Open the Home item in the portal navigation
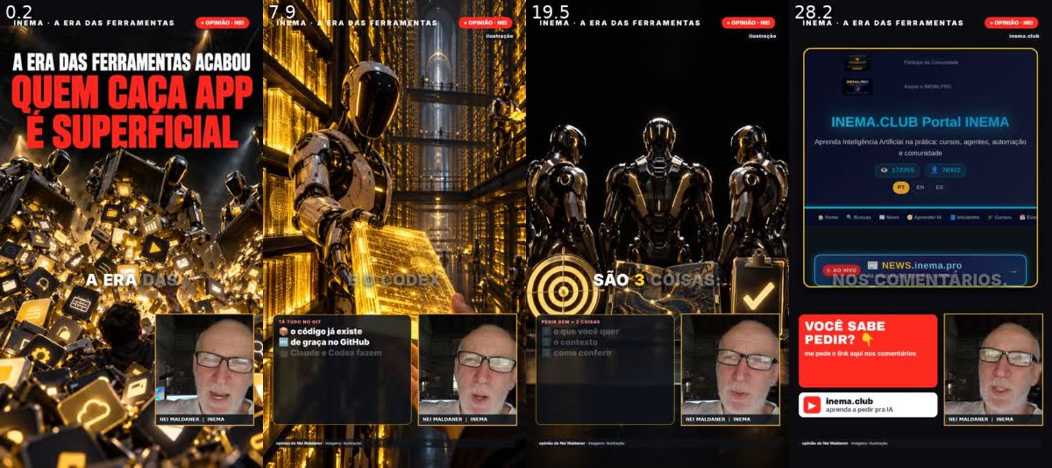 tap(828, 217)
